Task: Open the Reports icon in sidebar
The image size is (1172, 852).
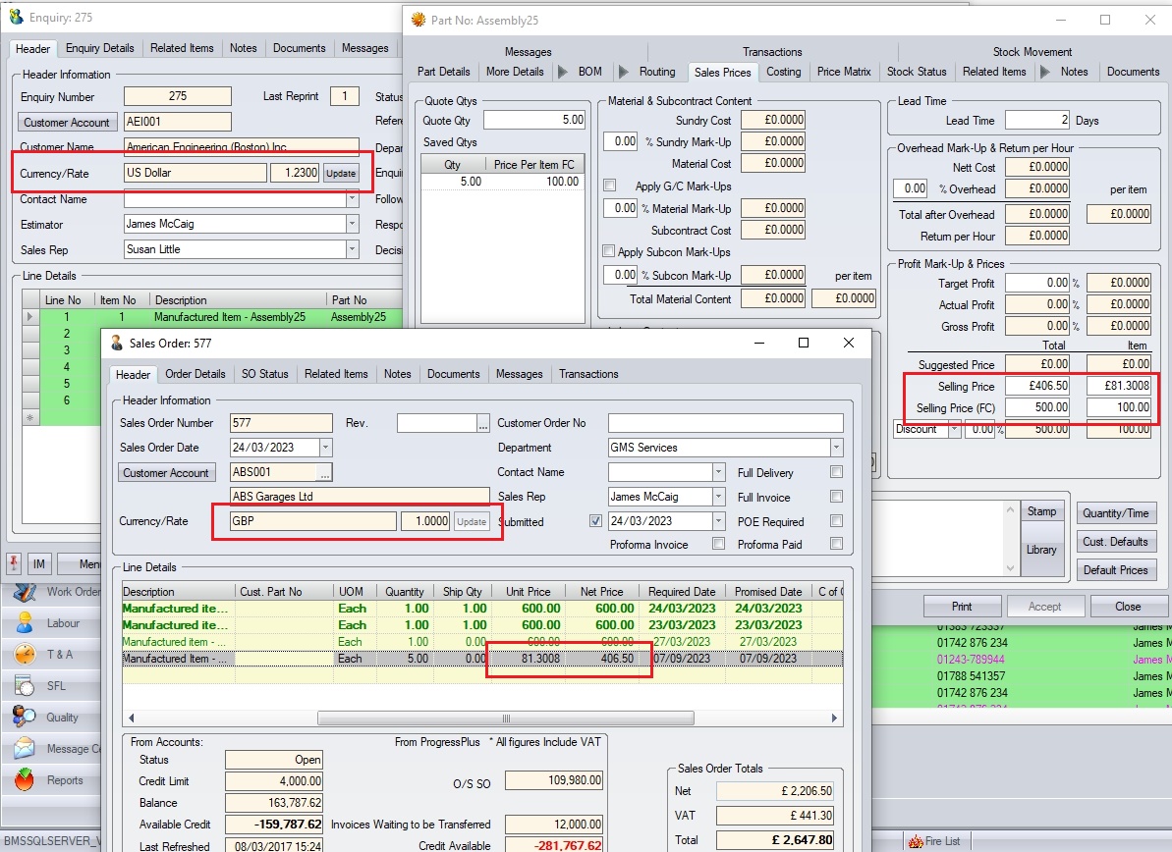Action: coord(25,780)
